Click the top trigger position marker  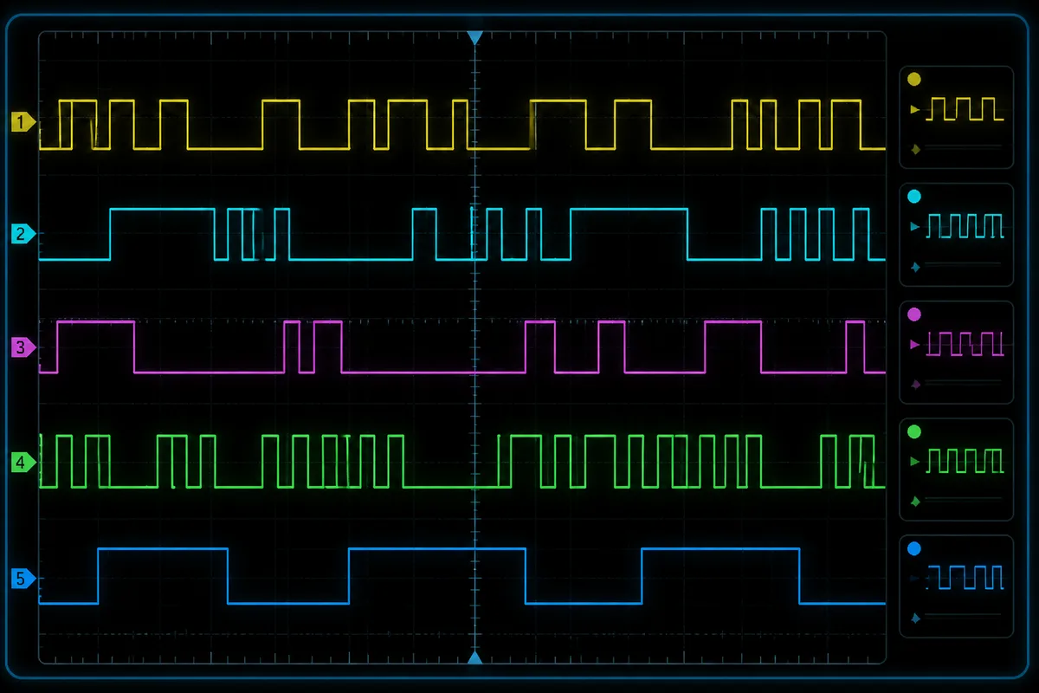[x=474, y=38]
